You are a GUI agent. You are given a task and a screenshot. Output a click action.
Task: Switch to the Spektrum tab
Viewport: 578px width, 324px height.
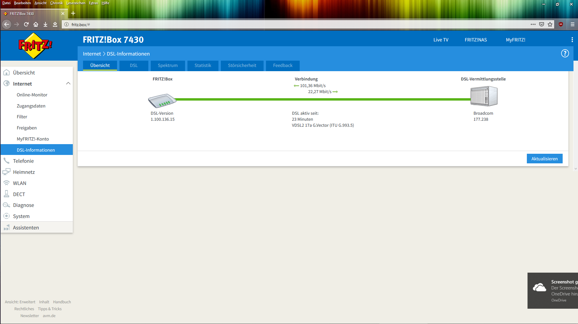pyautogui.click(x=168, y=65)
